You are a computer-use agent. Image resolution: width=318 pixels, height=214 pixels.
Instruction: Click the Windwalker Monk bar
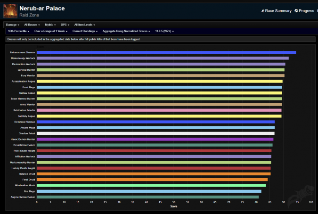151,185
